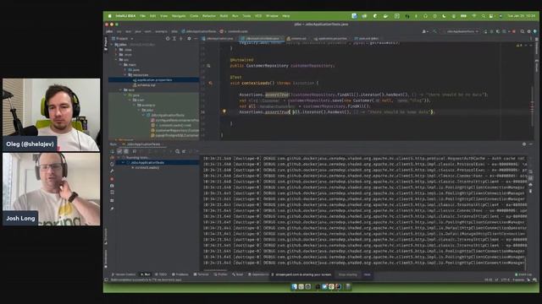Run the selected configuration
The height and width of the screenshot is (304, 542).
(x=485, y=31)
